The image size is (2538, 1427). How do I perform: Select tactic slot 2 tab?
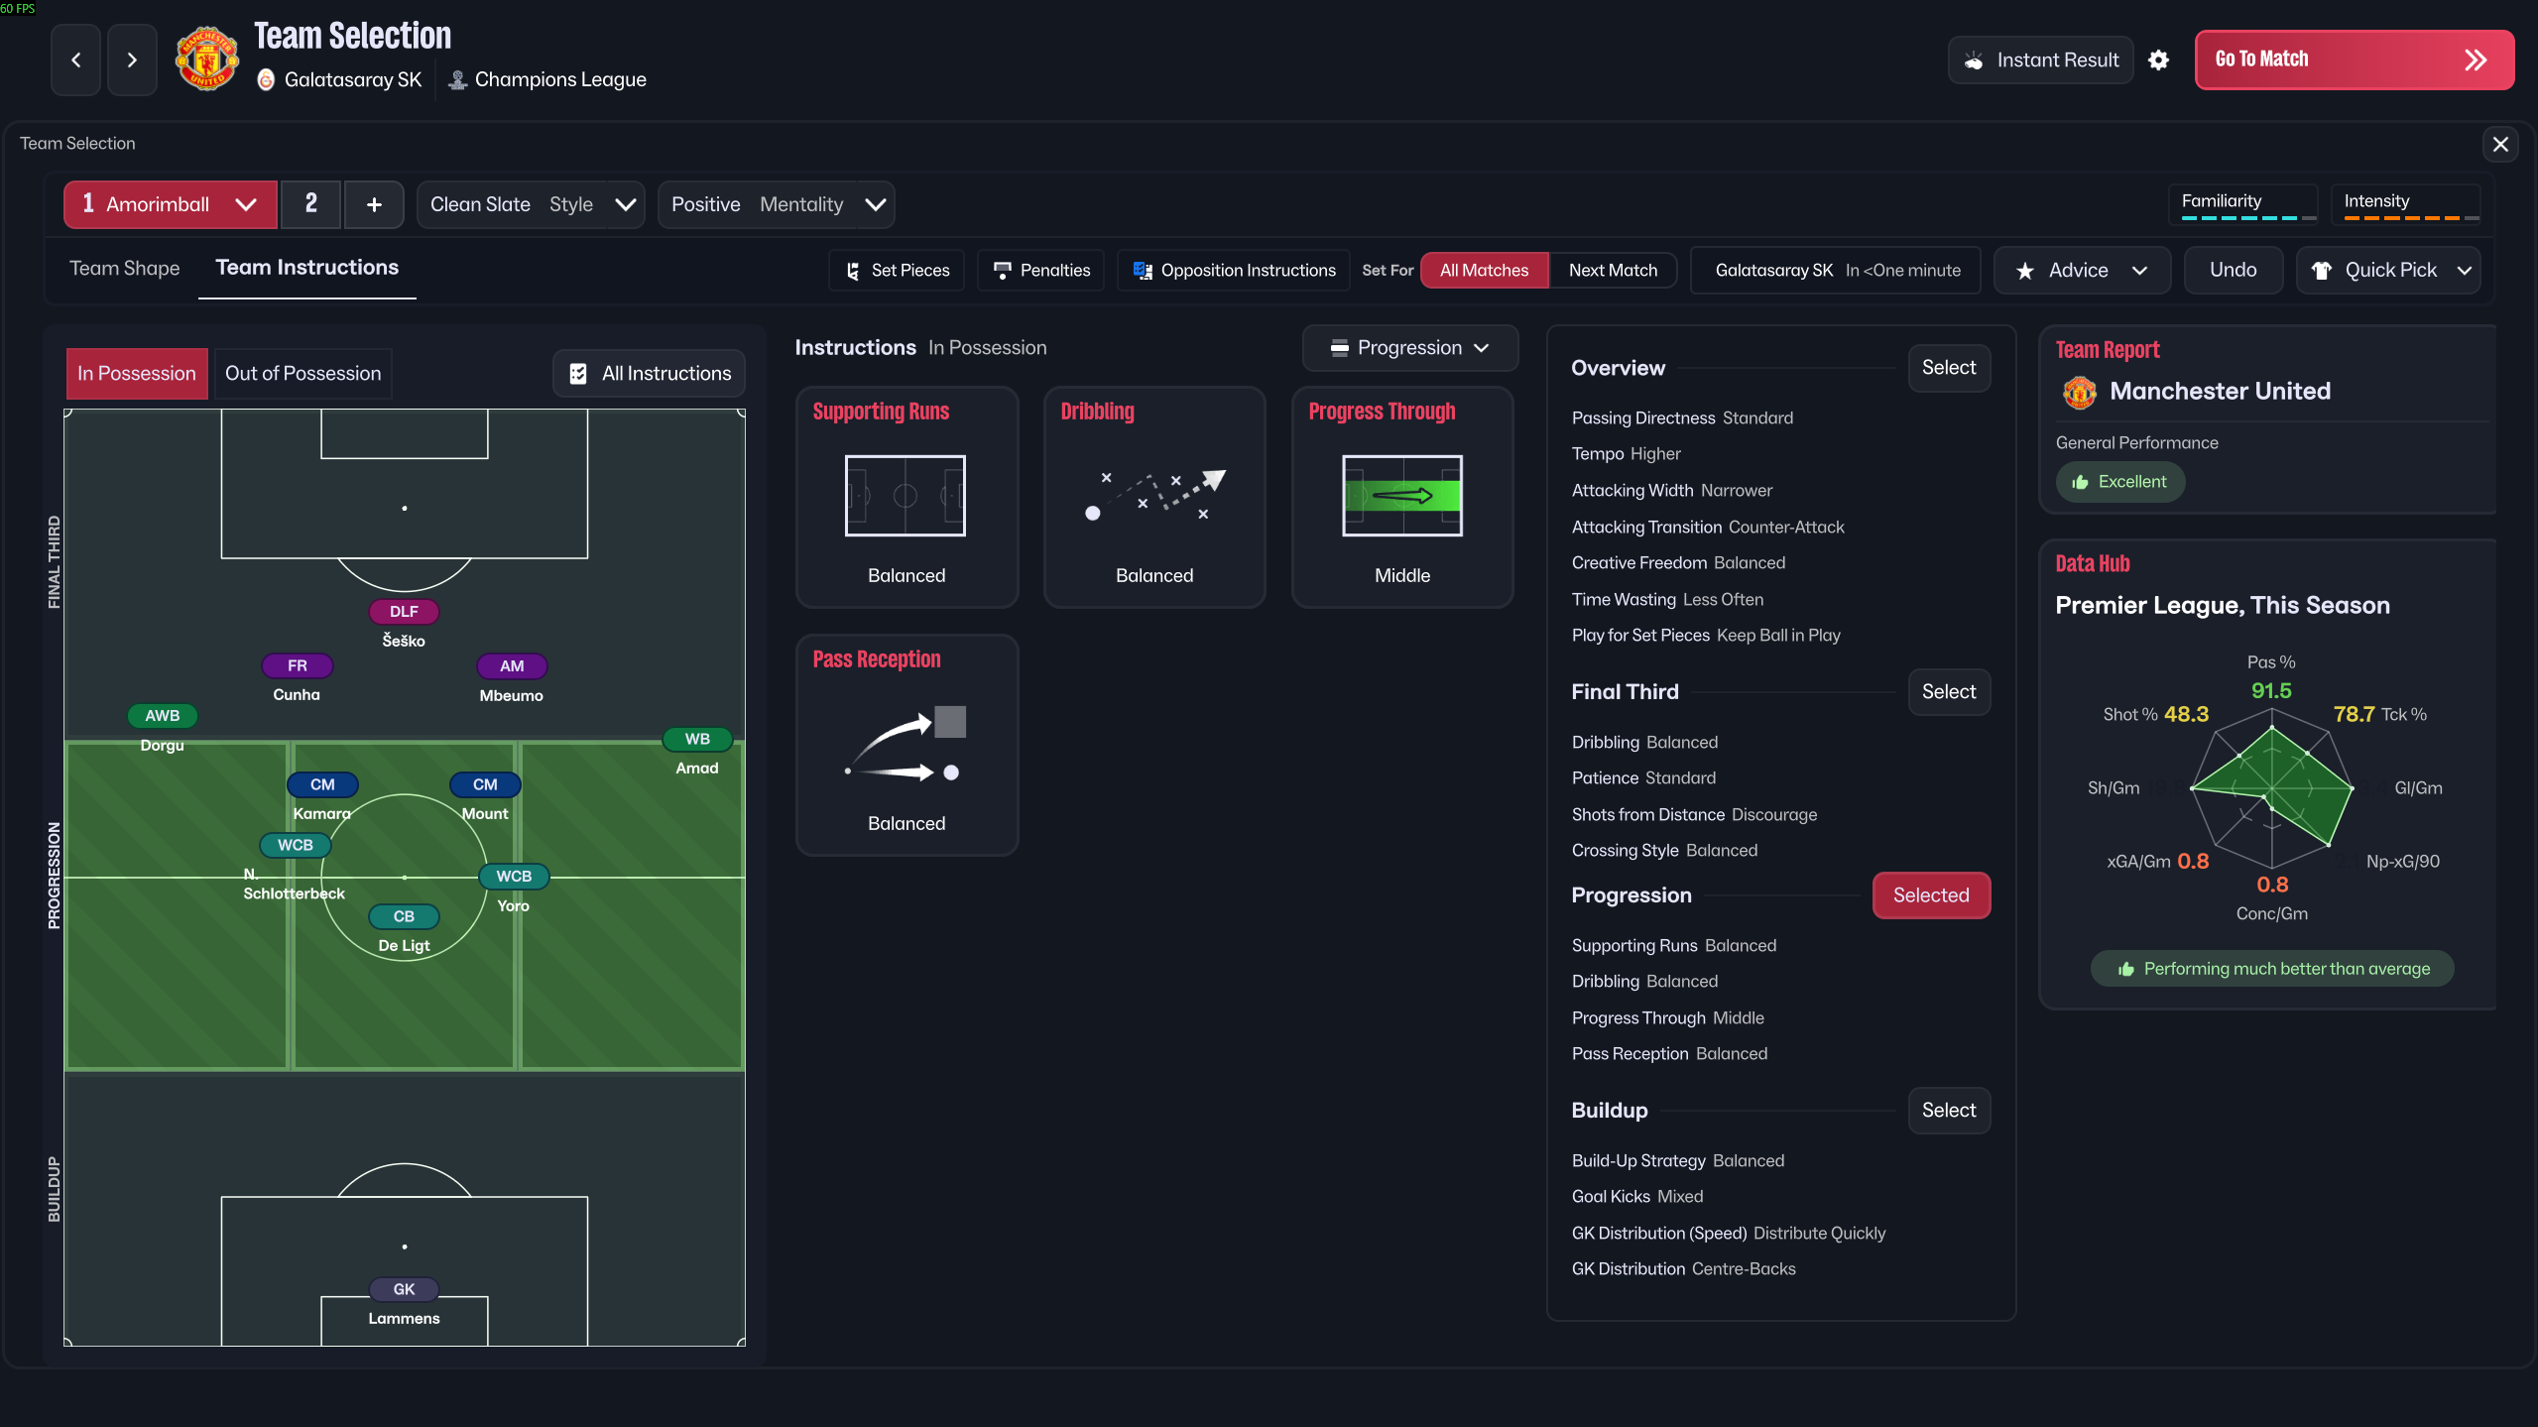point(310,203)
